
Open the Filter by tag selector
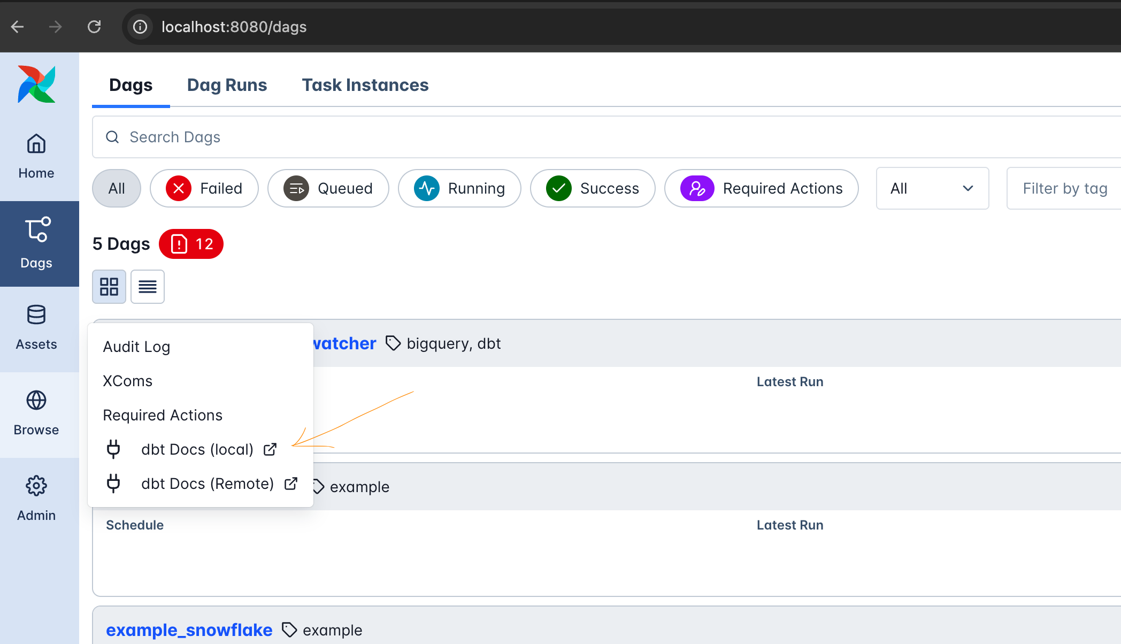click(x=1064, y=188)
